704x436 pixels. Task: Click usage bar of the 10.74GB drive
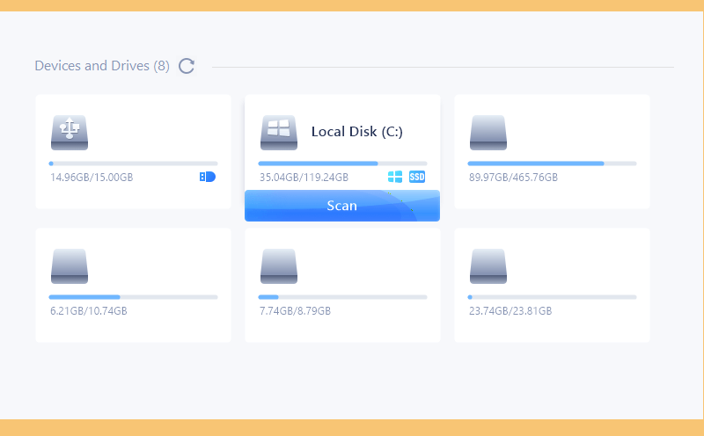(134, 297)
